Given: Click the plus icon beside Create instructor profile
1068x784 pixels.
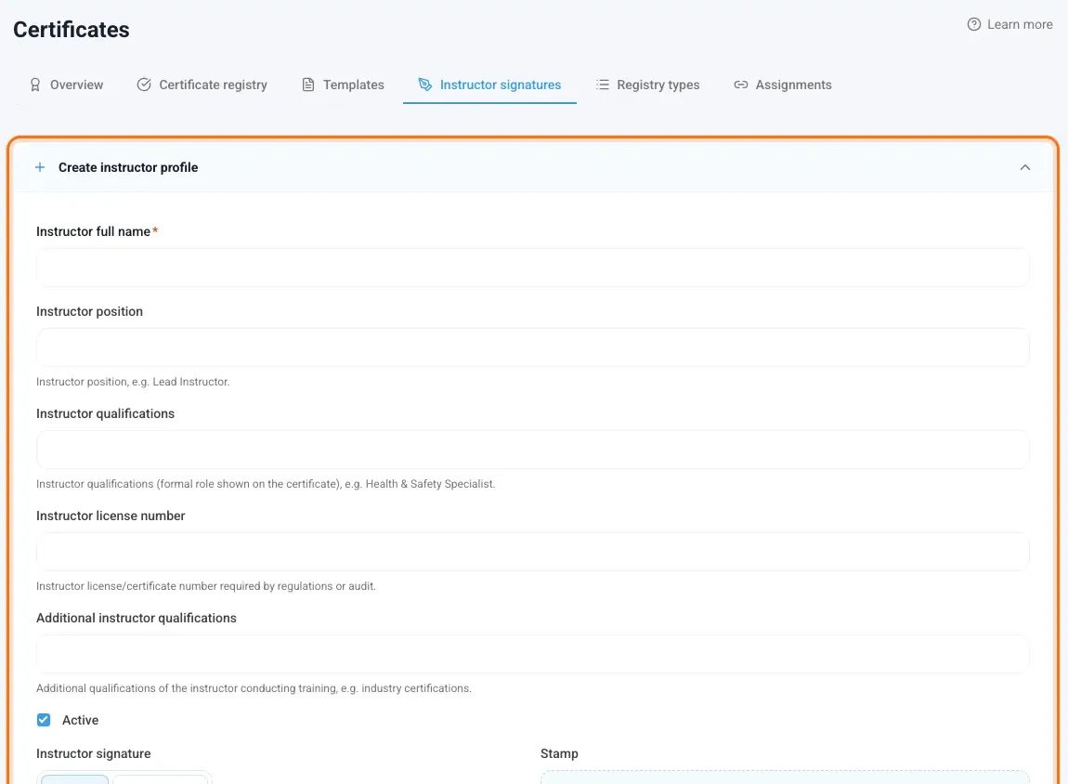Looking at the screenshot, I should (x=40, y=167).
